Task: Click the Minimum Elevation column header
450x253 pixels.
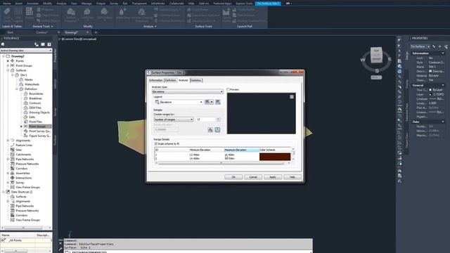Action: pyautogui.click(x=206, y=150)
